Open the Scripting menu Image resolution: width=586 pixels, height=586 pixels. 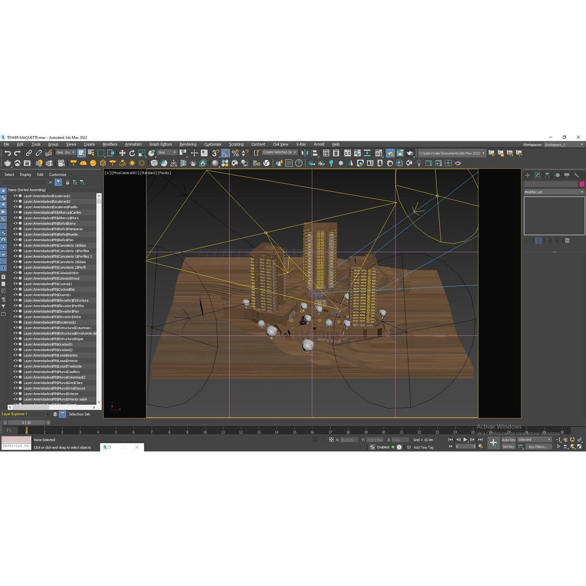click(236, 145)
